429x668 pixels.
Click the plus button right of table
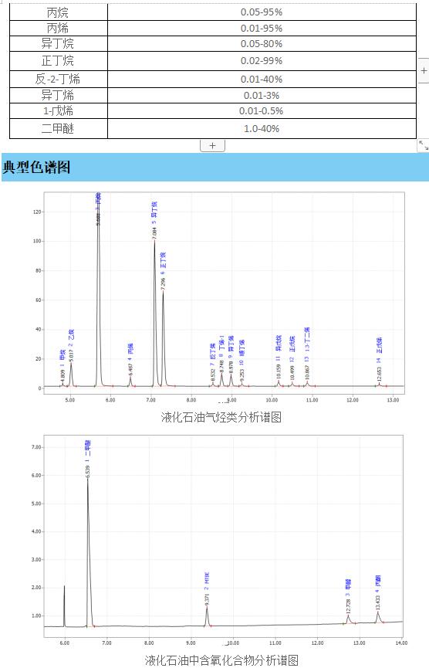[x=424, y=71]
